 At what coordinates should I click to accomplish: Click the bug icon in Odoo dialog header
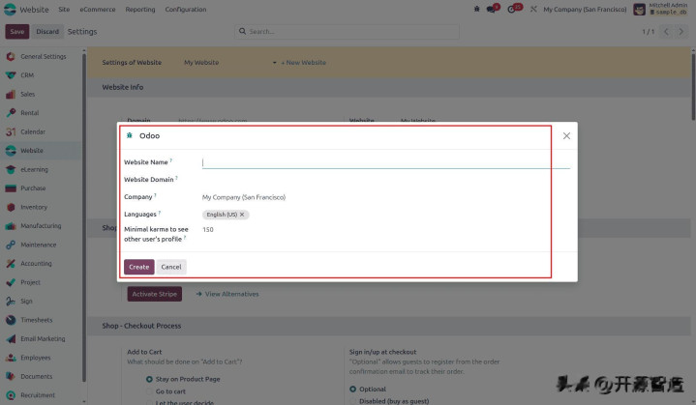[x=129, y=135]
